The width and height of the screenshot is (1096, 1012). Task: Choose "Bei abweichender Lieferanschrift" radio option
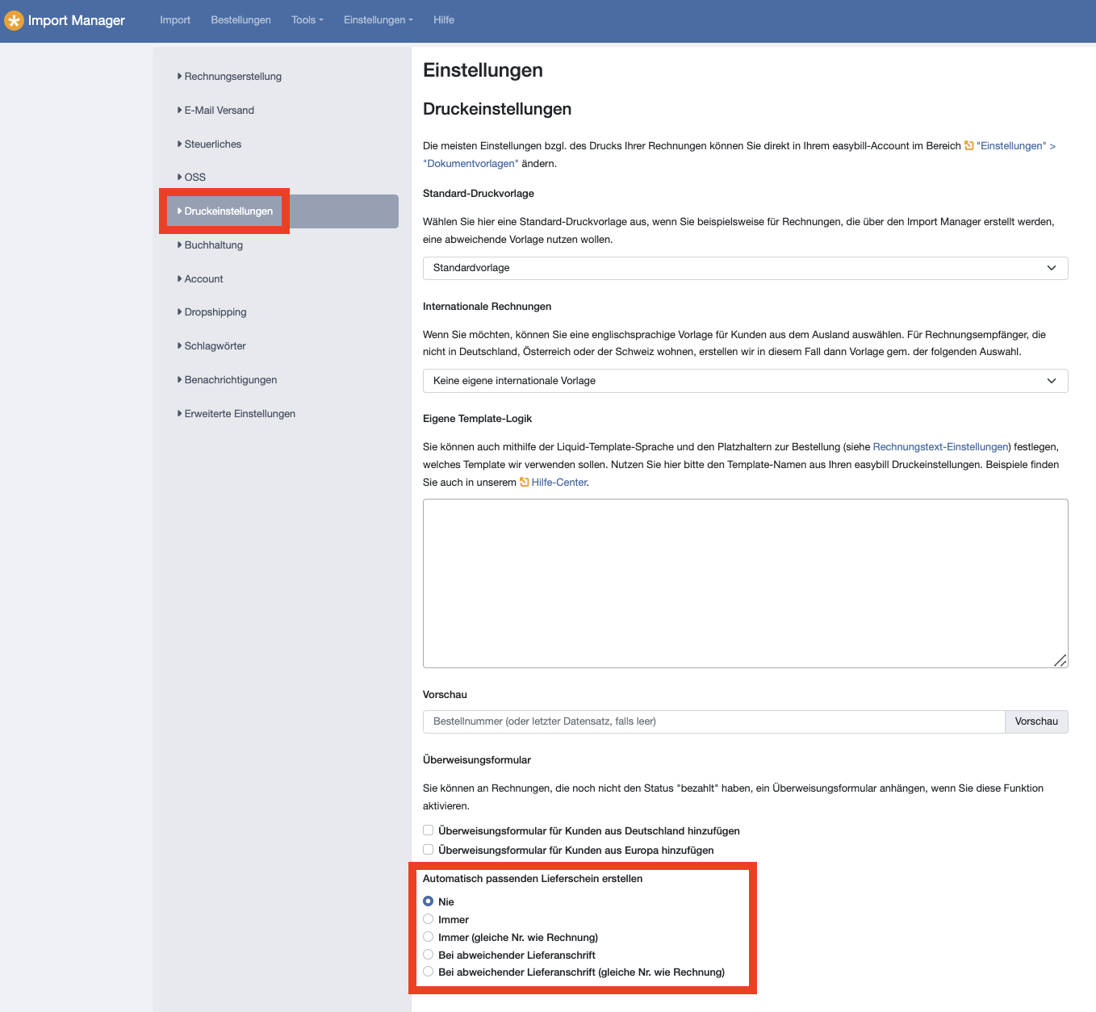(429, 955)
